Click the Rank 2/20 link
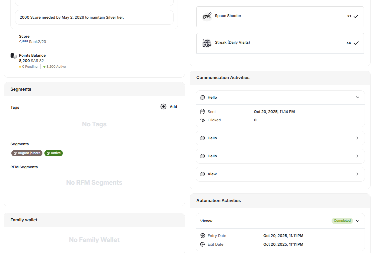The width and height of the screenshot is (379, 253). point(37,41)
